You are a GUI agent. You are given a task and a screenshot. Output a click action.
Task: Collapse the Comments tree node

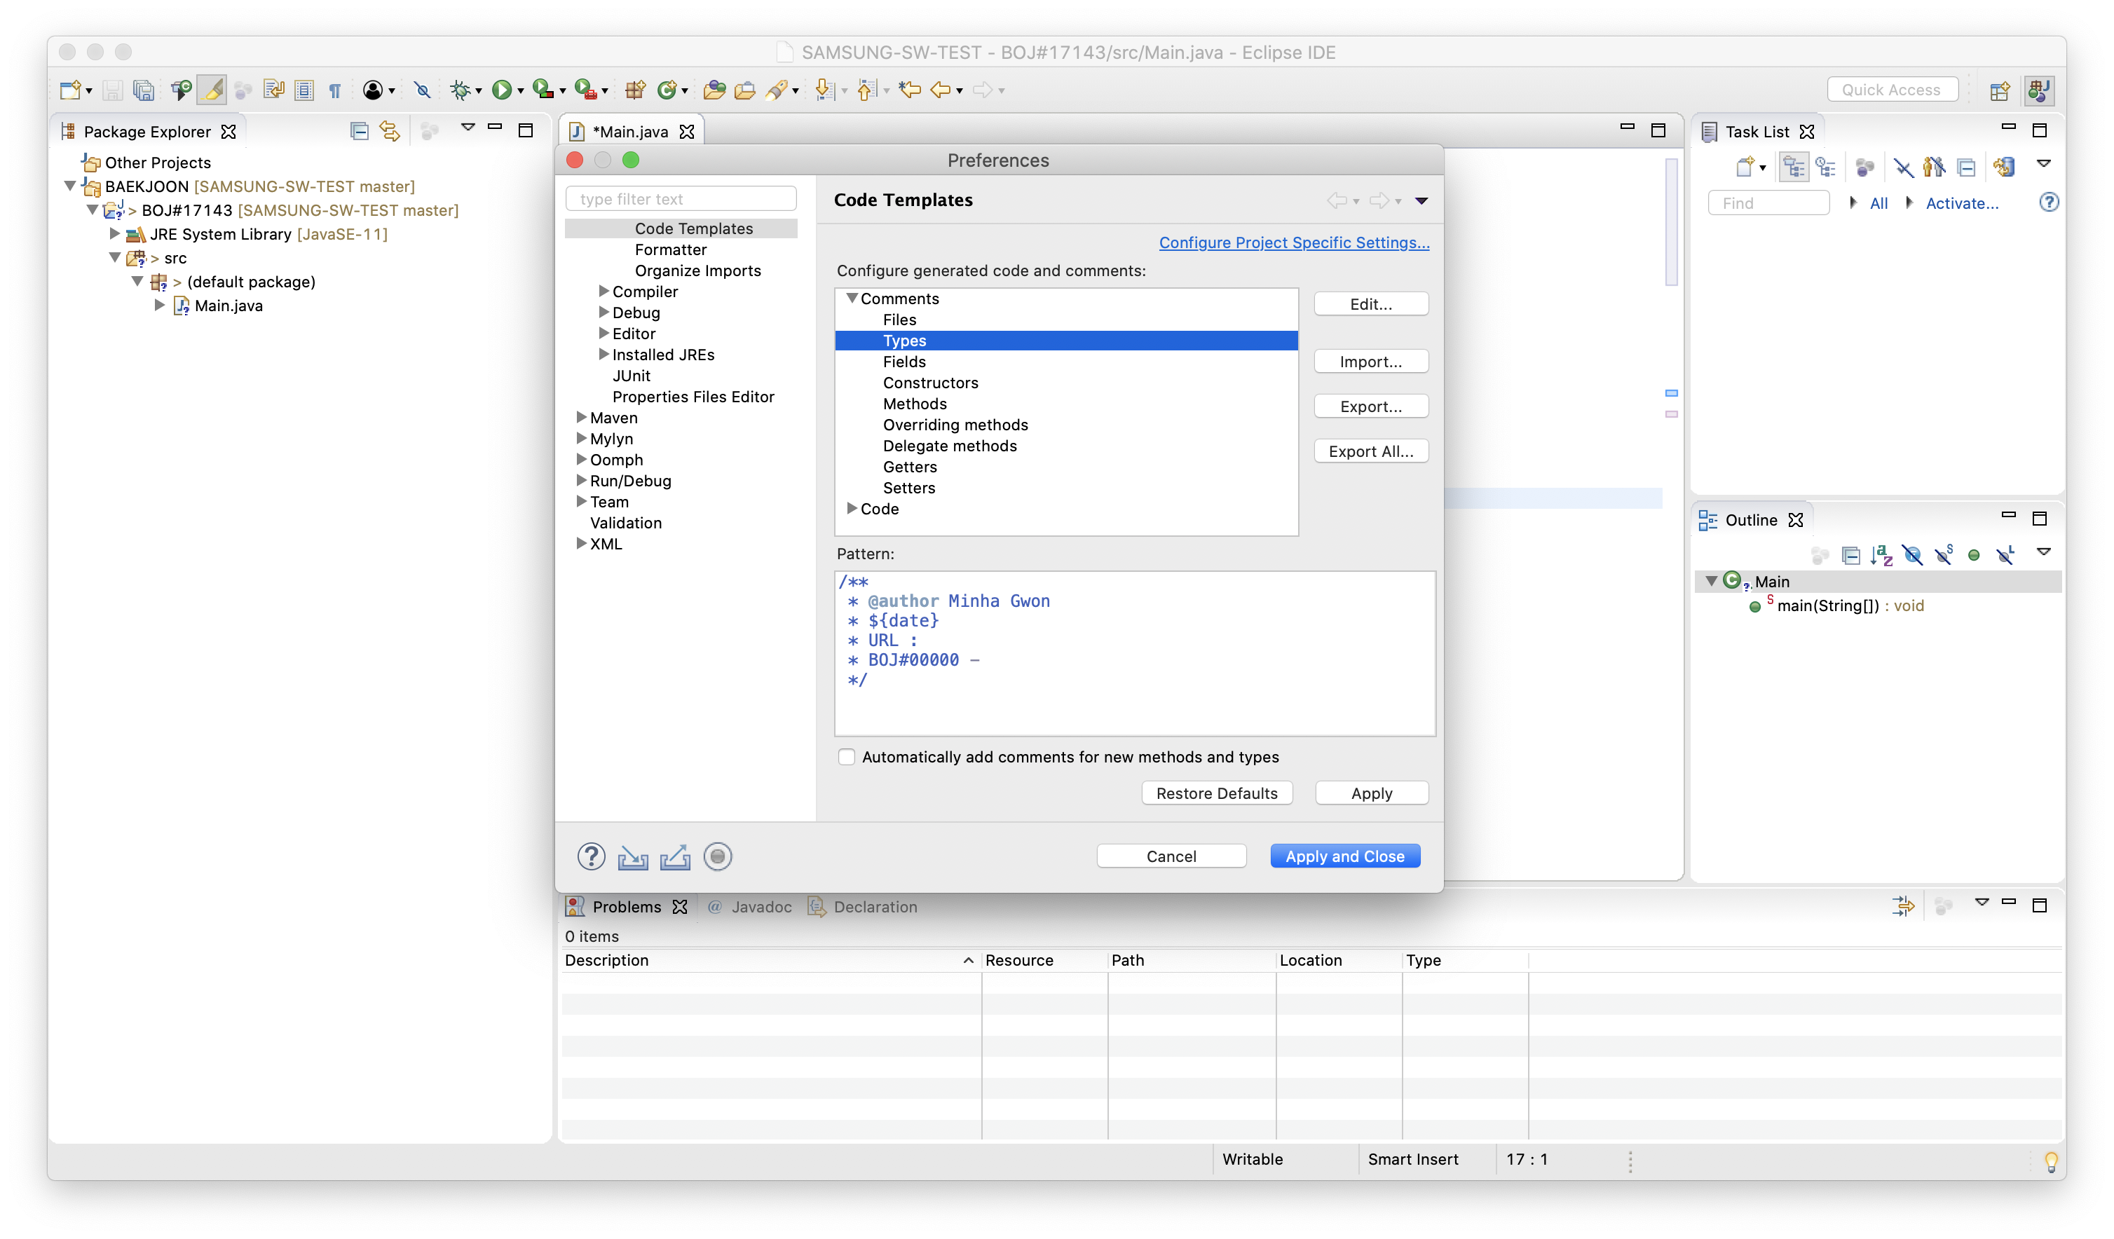pos(852,299)
